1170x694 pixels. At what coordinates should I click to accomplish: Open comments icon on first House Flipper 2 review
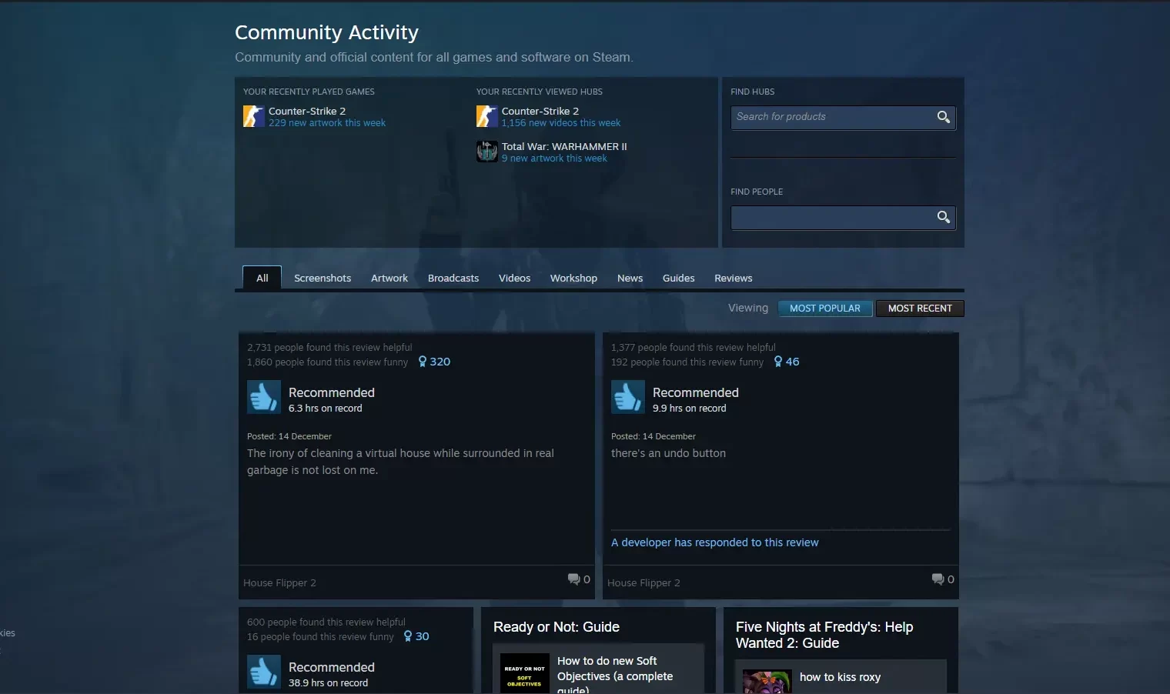pos(573,579)
